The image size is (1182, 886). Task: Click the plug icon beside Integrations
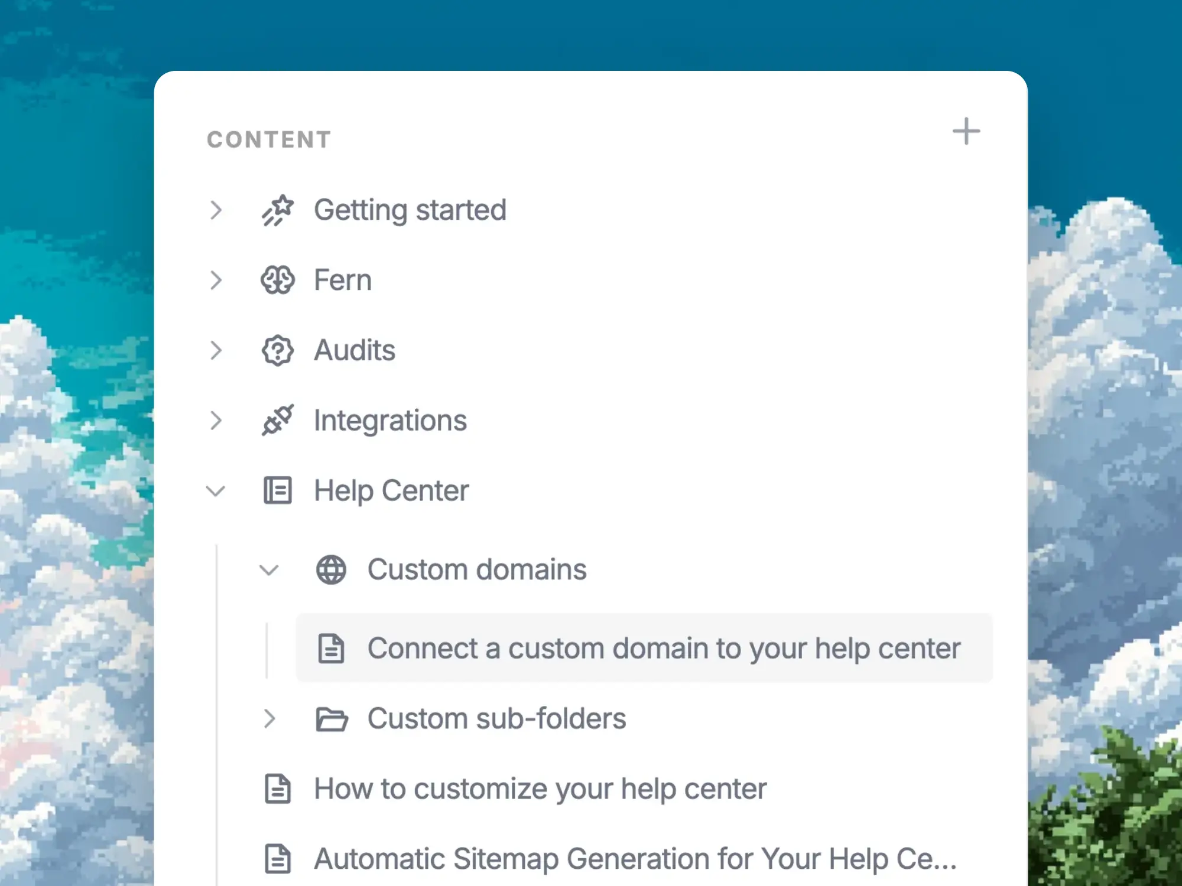(x=277, y=421)
